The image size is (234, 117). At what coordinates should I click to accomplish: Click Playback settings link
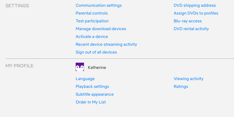[92, 87]
